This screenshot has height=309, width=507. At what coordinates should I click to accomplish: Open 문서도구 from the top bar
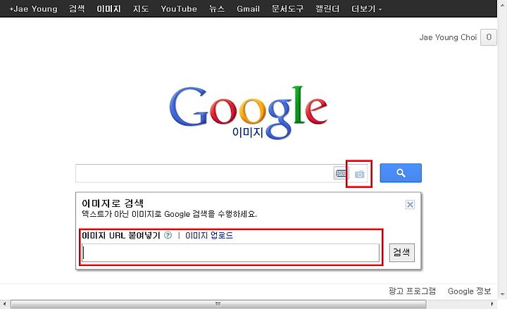[x=287, y=8]
